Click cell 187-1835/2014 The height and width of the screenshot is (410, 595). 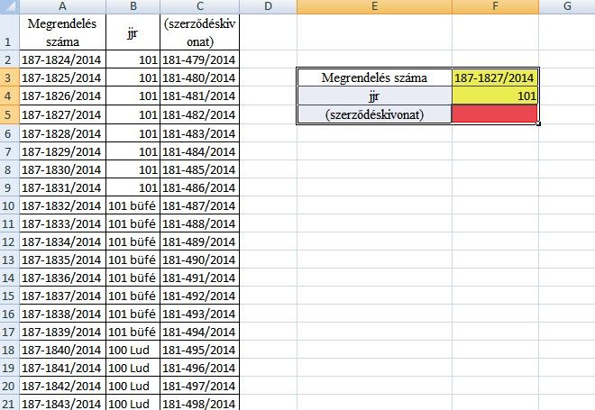pyautogui.click(x=62, y=260)
